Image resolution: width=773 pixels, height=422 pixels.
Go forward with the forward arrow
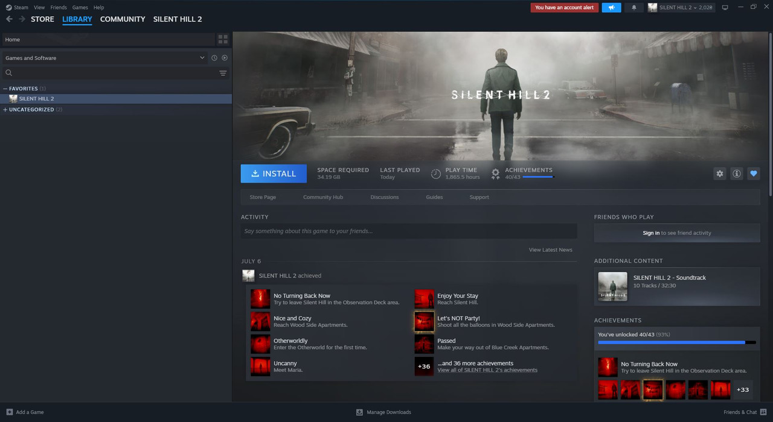(x=22, y=19)
